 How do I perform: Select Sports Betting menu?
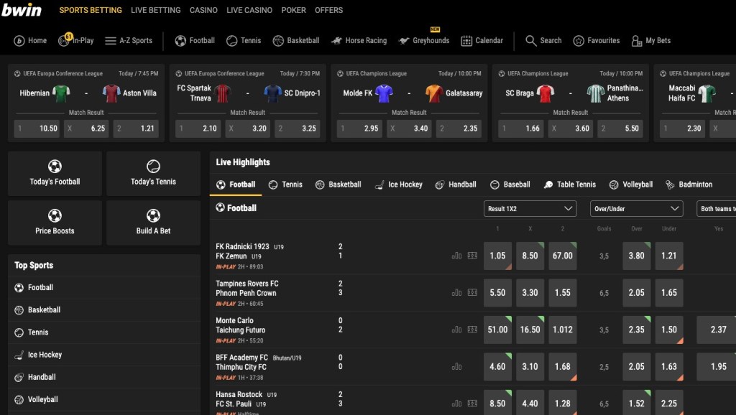click(90, 10)
